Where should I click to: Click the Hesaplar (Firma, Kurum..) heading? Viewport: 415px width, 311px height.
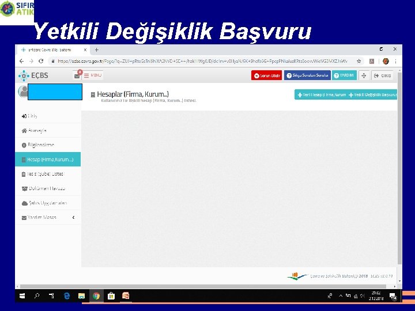[x=133, y=94]
